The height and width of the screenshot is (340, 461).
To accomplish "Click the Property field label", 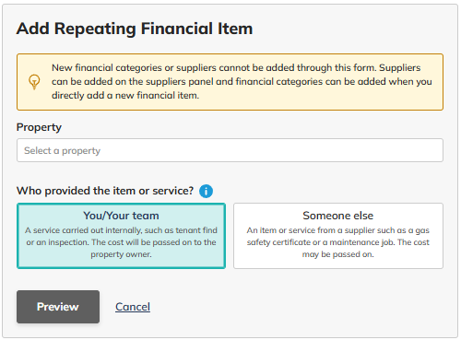I will 39,127.
